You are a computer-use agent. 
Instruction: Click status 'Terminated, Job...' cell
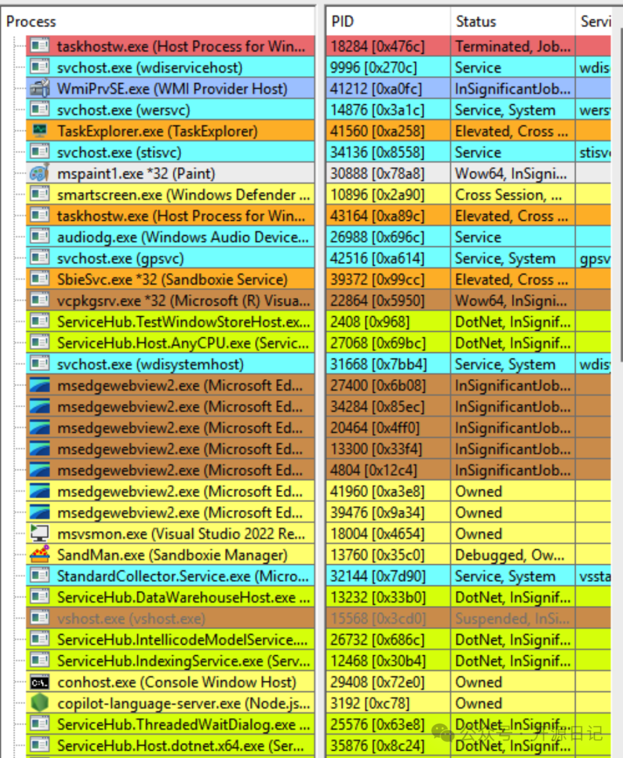[x=512, y=46]
